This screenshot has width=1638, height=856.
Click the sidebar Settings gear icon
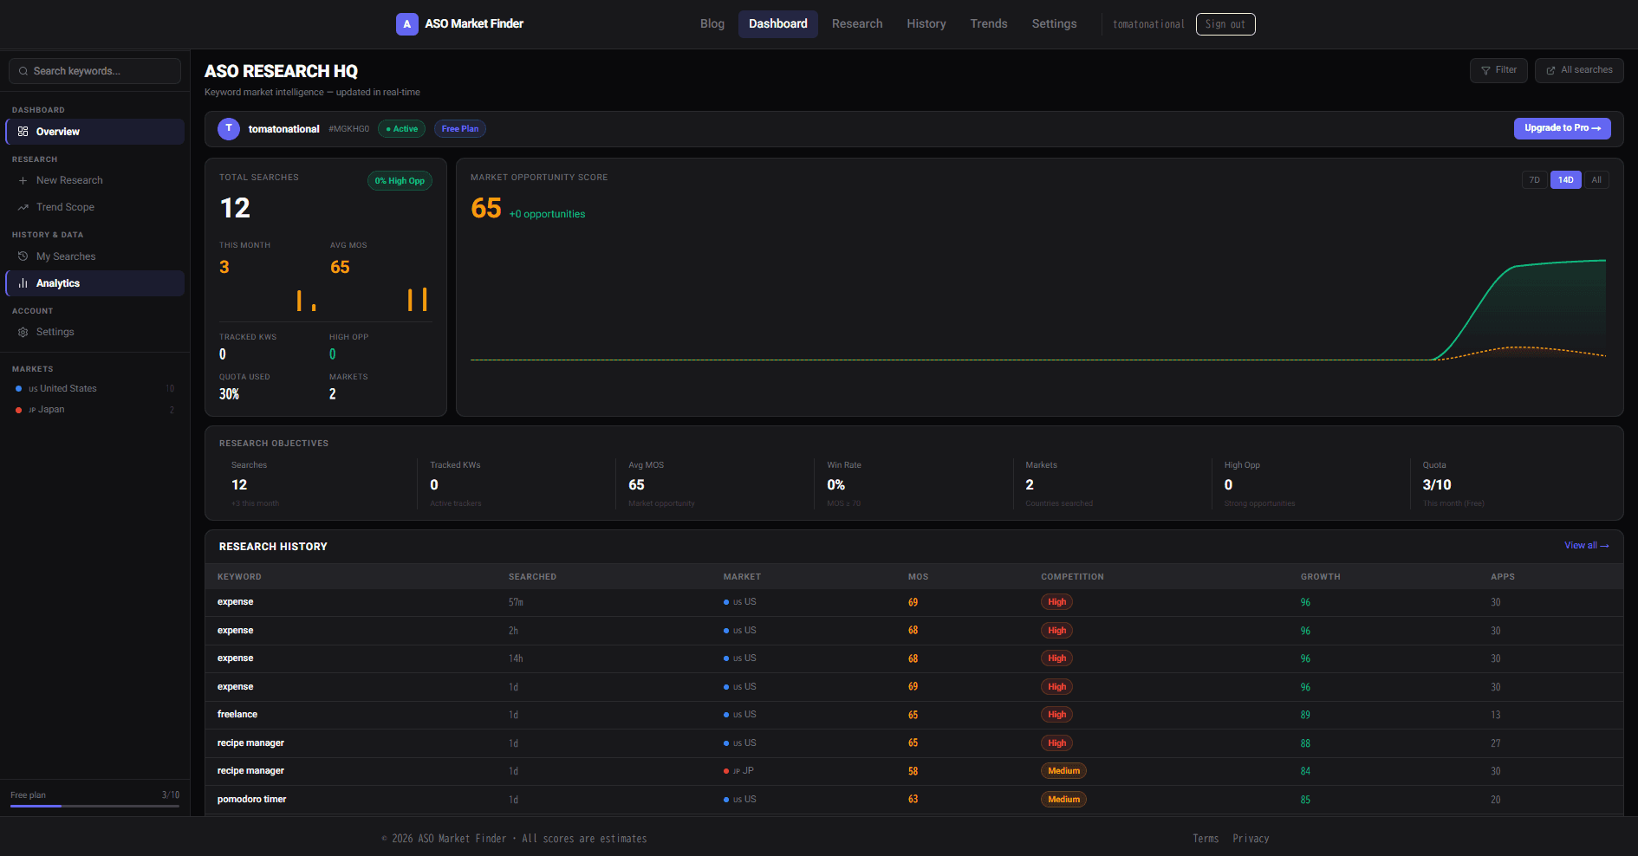coord(23,332)
